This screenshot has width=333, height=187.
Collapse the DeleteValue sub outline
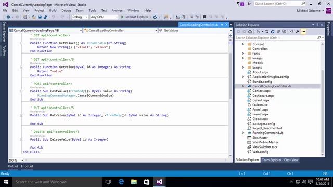coord(21,140)
